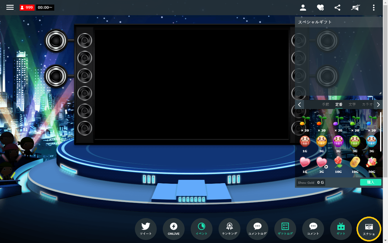Click the black video stage screen
This screenshot has height=243, width=388.
click(192, 84)
